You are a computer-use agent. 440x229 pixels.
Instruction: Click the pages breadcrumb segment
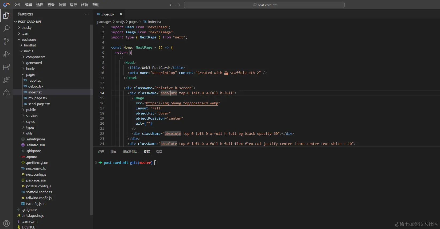[134, 22]
